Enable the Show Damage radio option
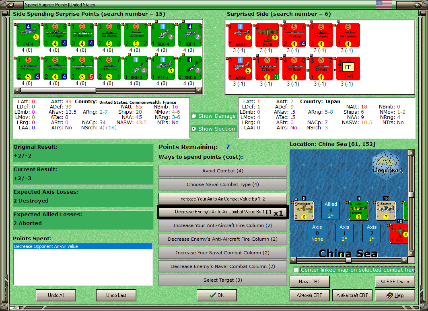Viewport: 428px width, 311px height. pyautogui.click(x=194, y=116)
